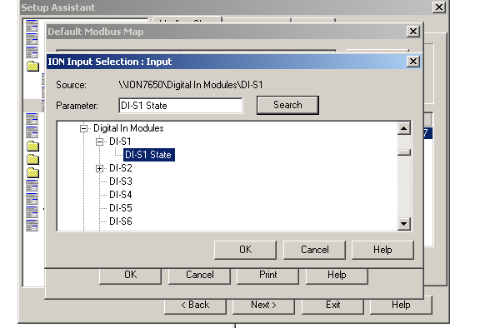Viewport: 480px width, 328px height.
Task: Click Next in Setup Assistant
Action: pyautogui.click(x=263, y=306)
